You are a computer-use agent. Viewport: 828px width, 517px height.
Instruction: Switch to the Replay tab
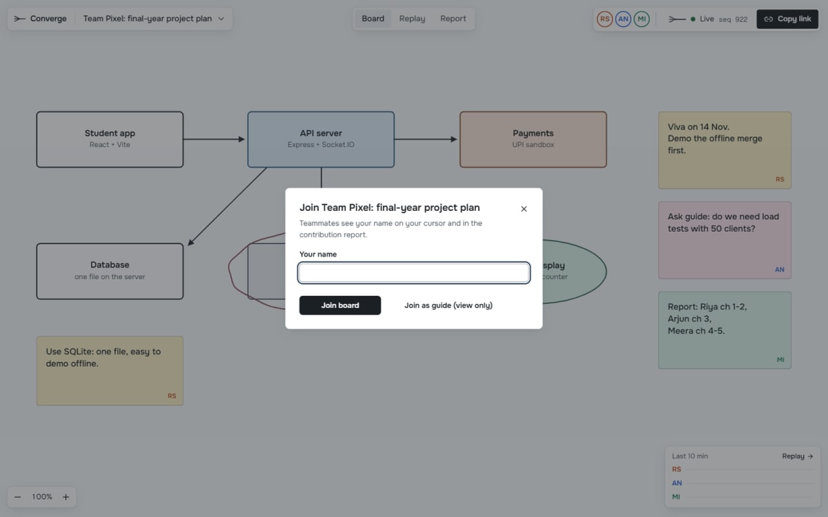412,19
